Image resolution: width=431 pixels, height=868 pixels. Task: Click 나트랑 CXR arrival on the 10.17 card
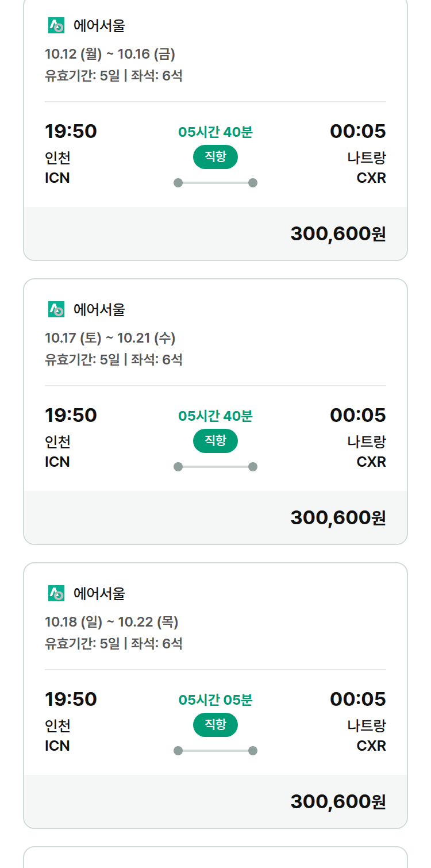click(367, 451)
